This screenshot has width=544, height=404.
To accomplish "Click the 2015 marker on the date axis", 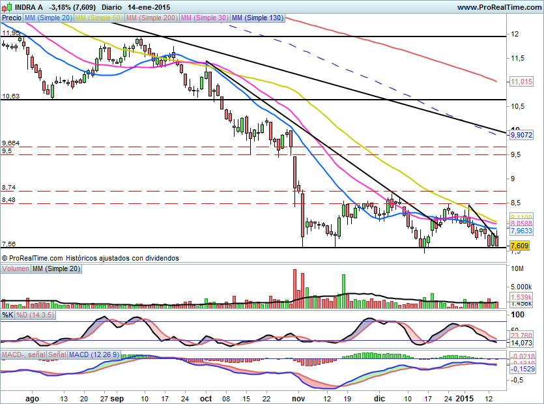I will (465, 396).
